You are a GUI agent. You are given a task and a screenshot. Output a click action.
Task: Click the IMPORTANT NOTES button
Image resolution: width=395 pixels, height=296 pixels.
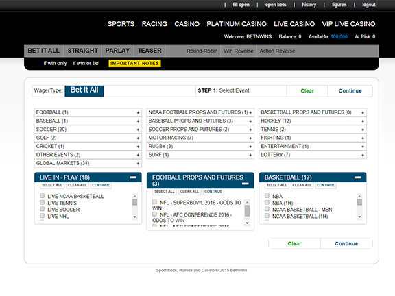click(x=135, y=64)
